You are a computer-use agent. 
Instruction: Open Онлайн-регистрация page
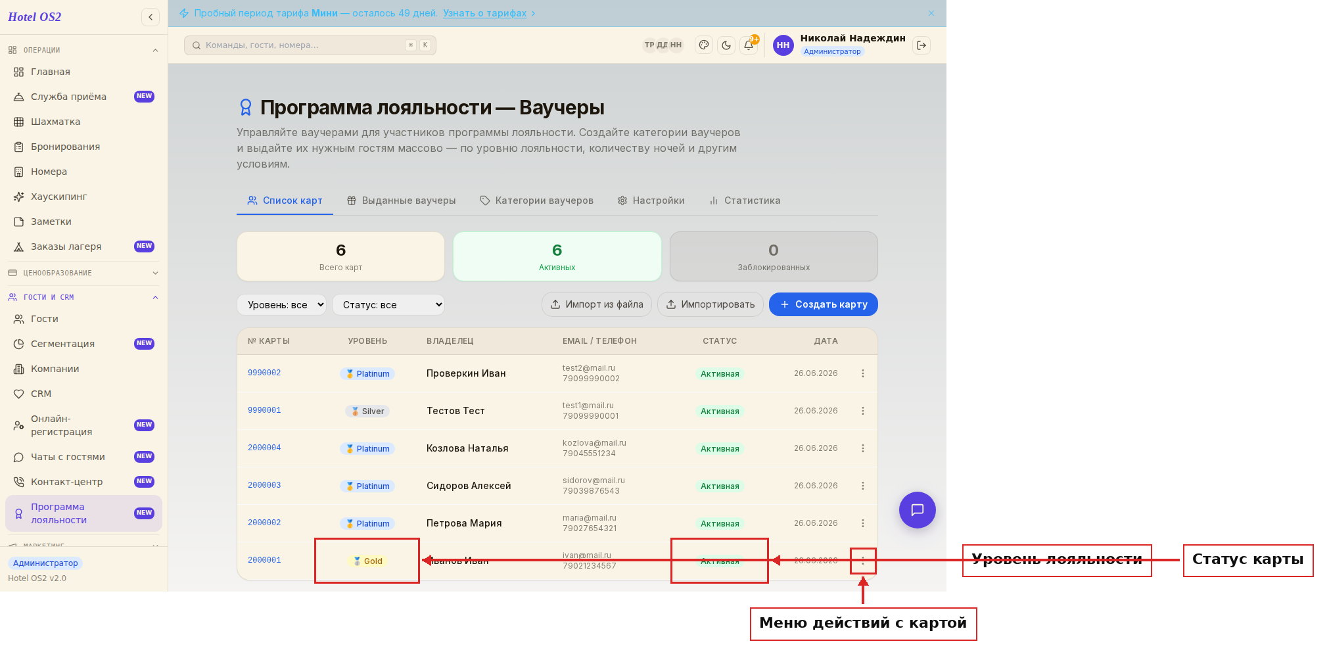tap(83, 425)
